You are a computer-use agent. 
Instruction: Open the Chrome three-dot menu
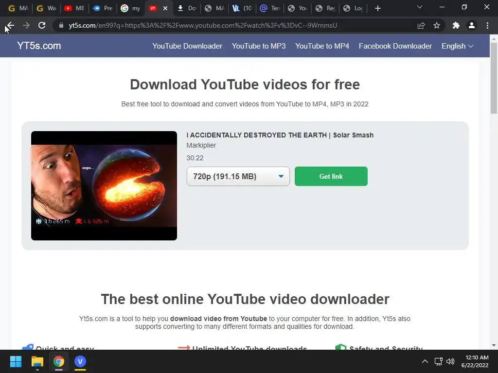tap(487, 25)
